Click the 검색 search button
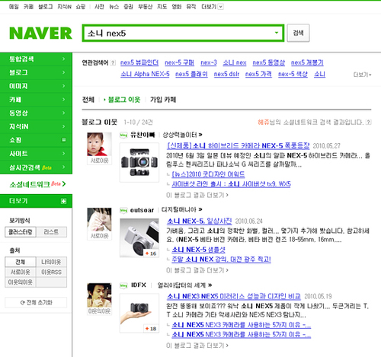The height and width of the screenshot is (357, 381). (298, 33)
